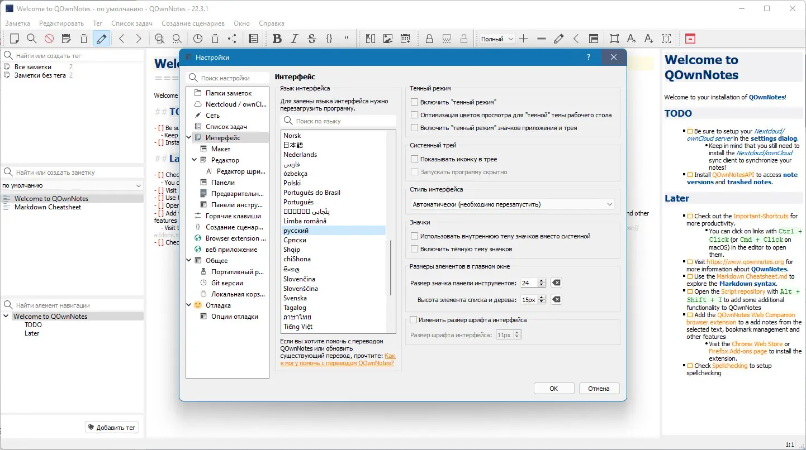This screenshot has width=806, height=450.
Task: Click the insert image toolbar icon
Action: [388, 39]
